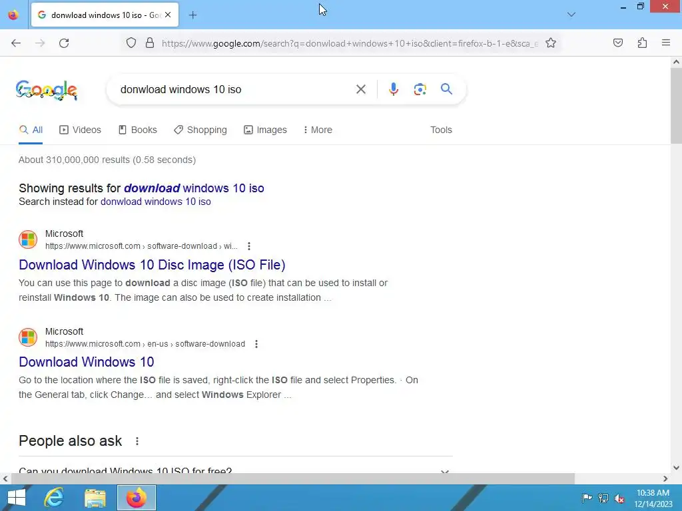Click the microsoft.com en-us software-download breadcrumb
Screen dimensions: 682x511
145,344
